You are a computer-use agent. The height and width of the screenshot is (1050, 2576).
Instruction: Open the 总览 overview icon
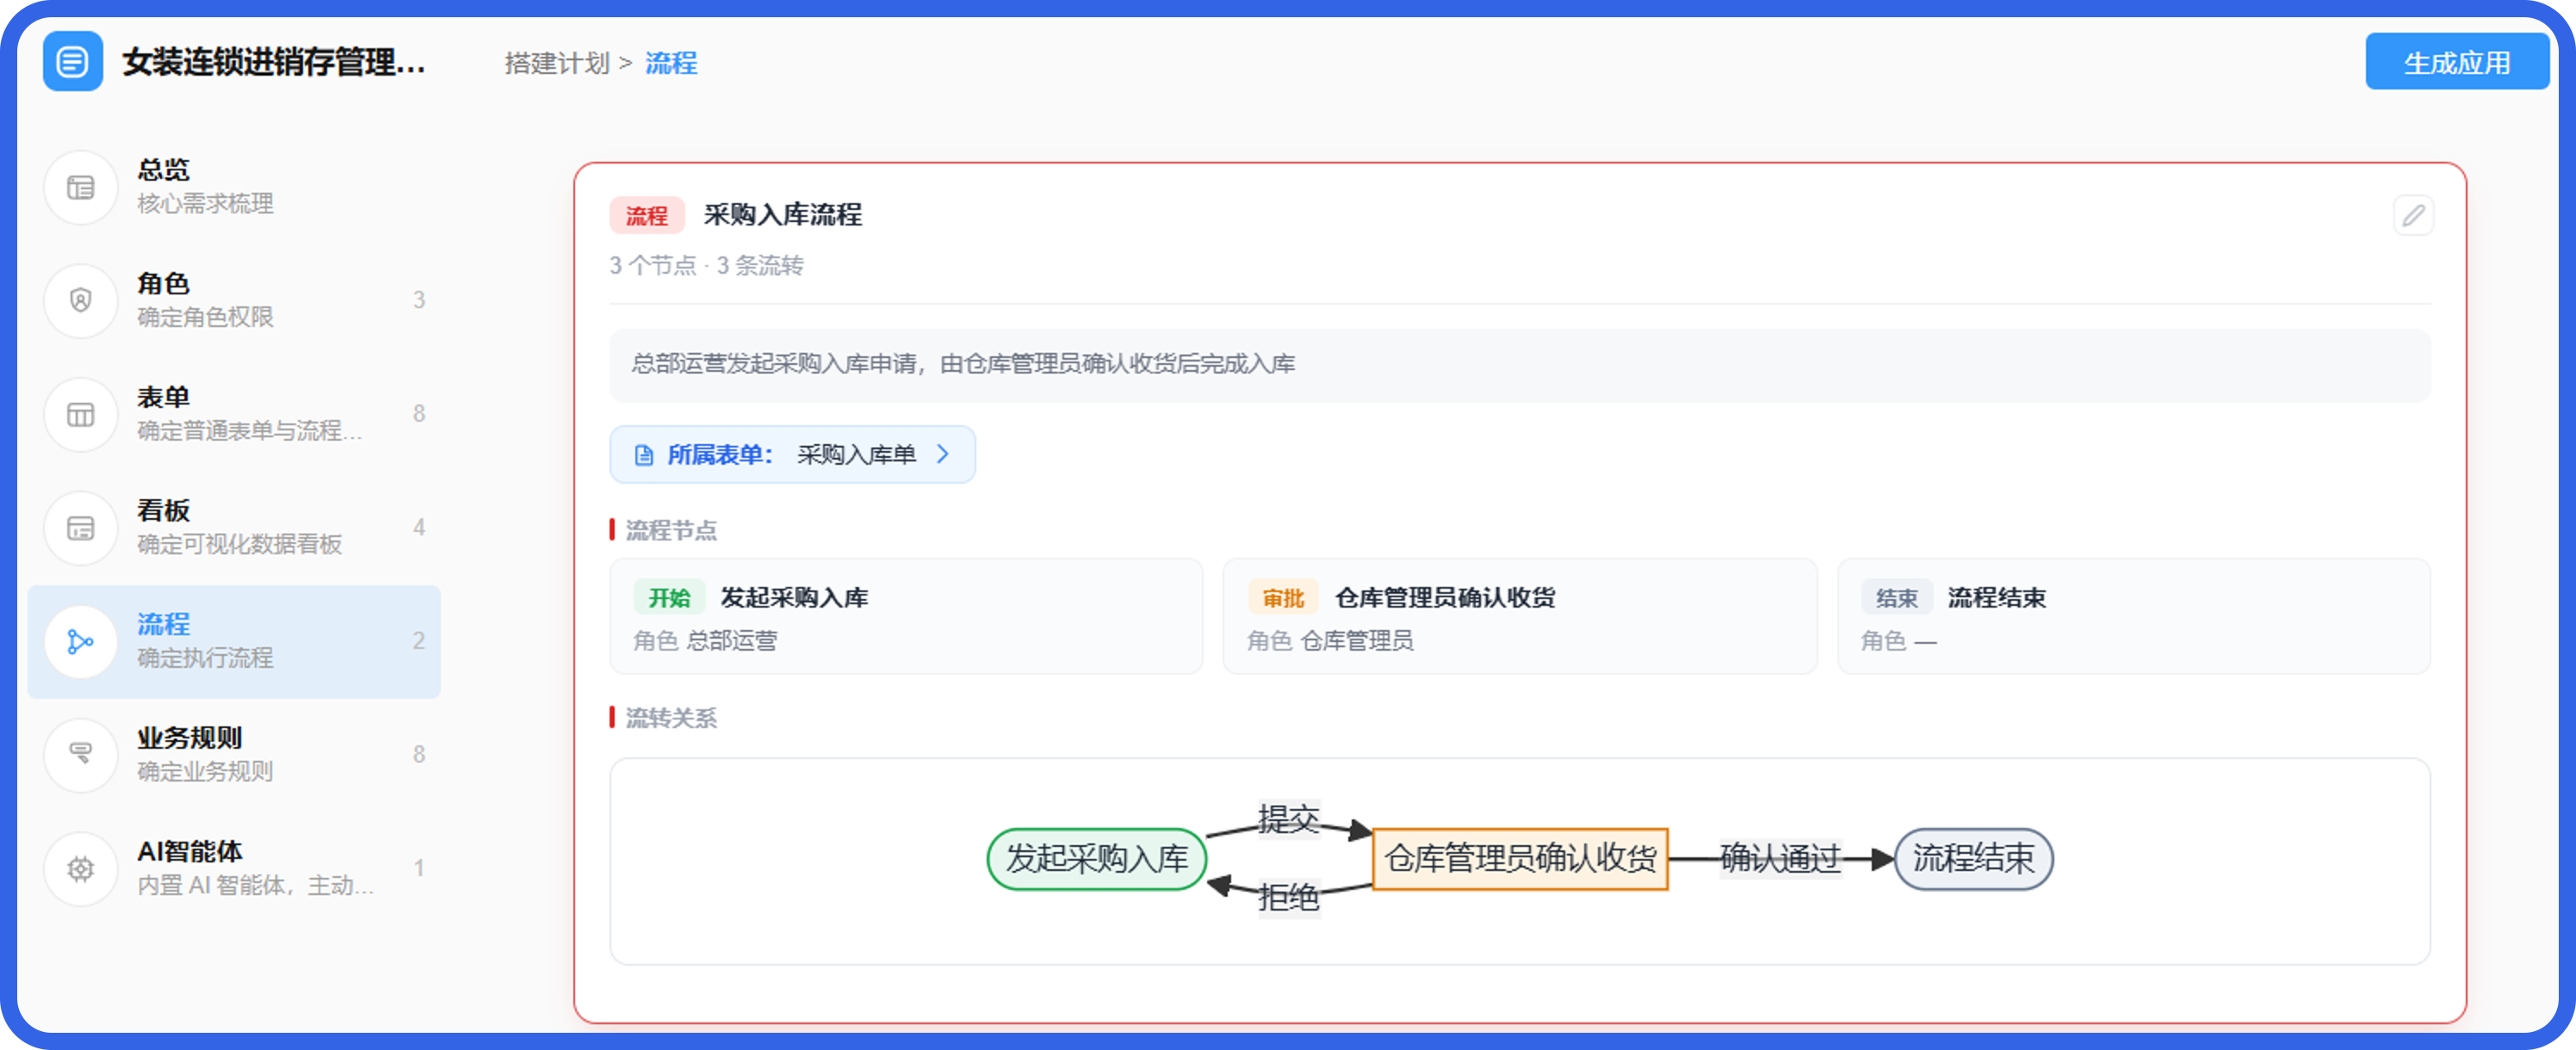tap(81, 187)
